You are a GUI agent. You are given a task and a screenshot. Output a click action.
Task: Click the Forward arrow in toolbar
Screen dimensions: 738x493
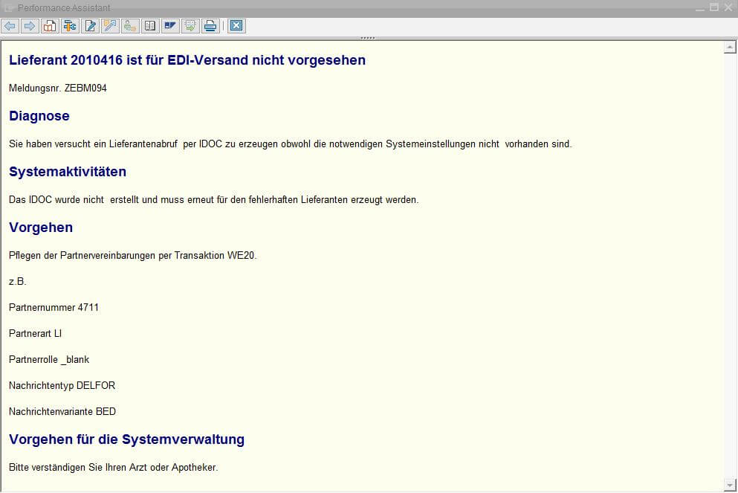(30, 26)
